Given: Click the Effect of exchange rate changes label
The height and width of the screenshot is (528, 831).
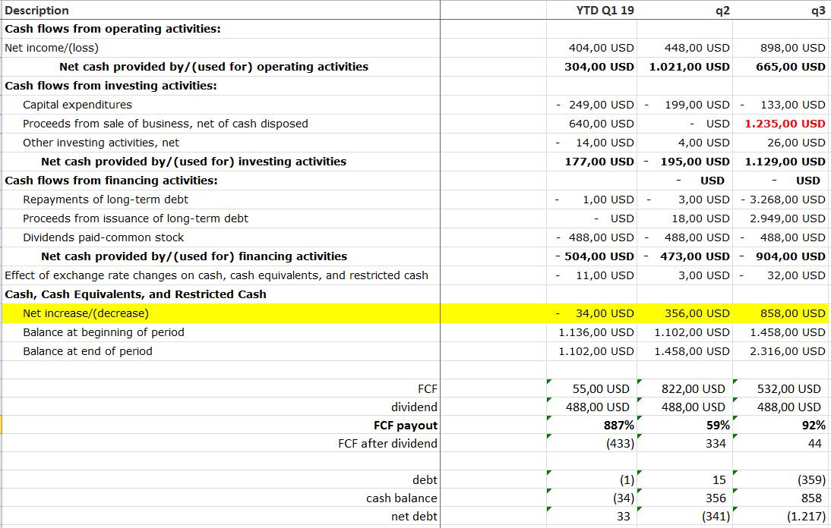Looking at the screenshot, I should [216, 275].
